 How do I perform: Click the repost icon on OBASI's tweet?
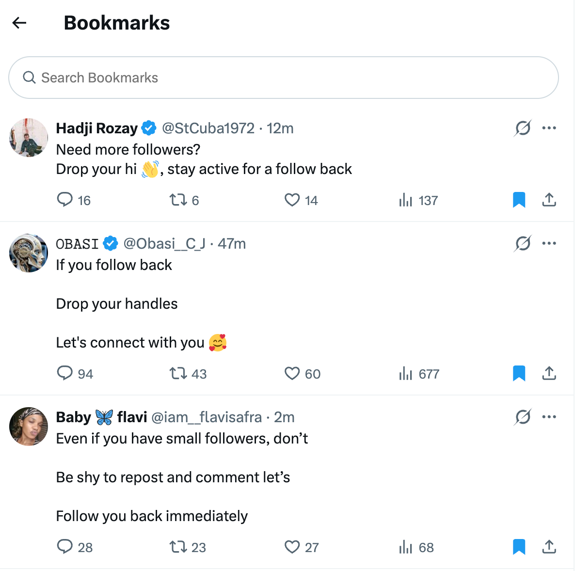pos(178,373)
